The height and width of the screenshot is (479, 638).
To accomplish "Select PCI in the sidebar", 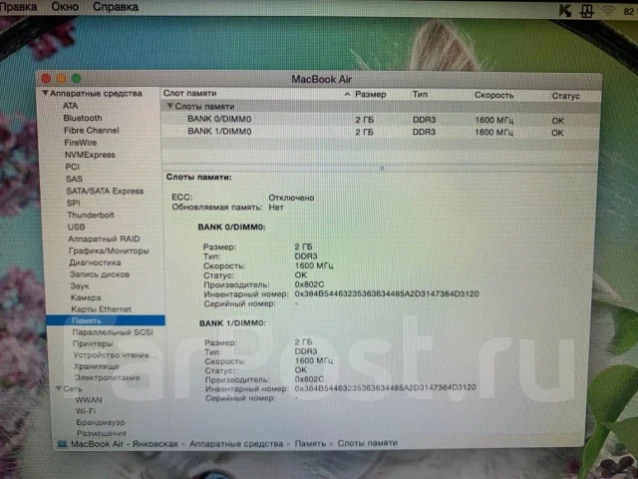I will pos(73,167).
